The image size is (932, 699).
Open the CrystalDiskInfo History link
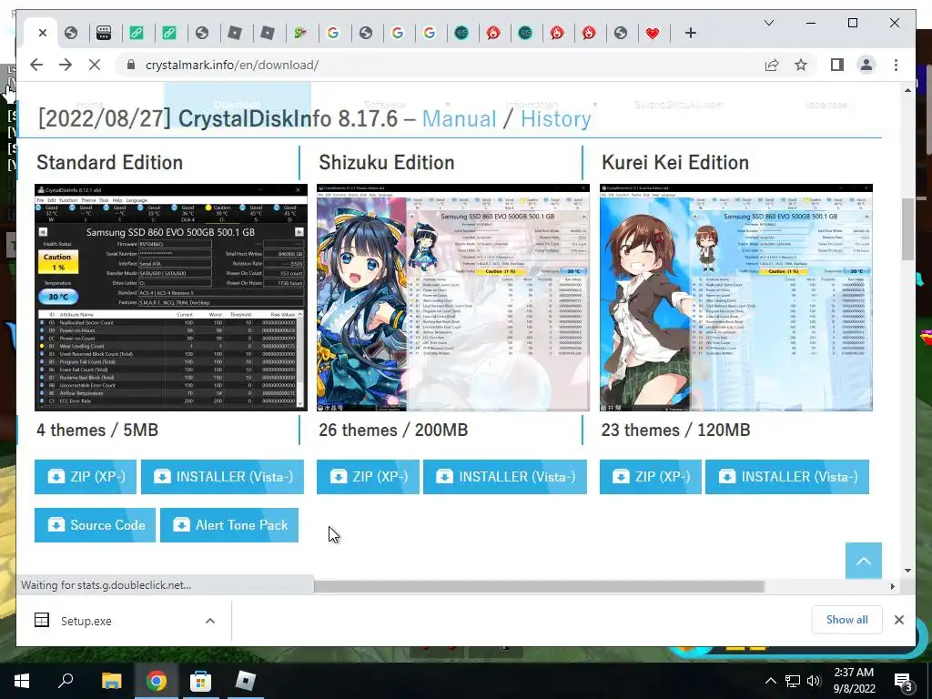coord(556,118)
